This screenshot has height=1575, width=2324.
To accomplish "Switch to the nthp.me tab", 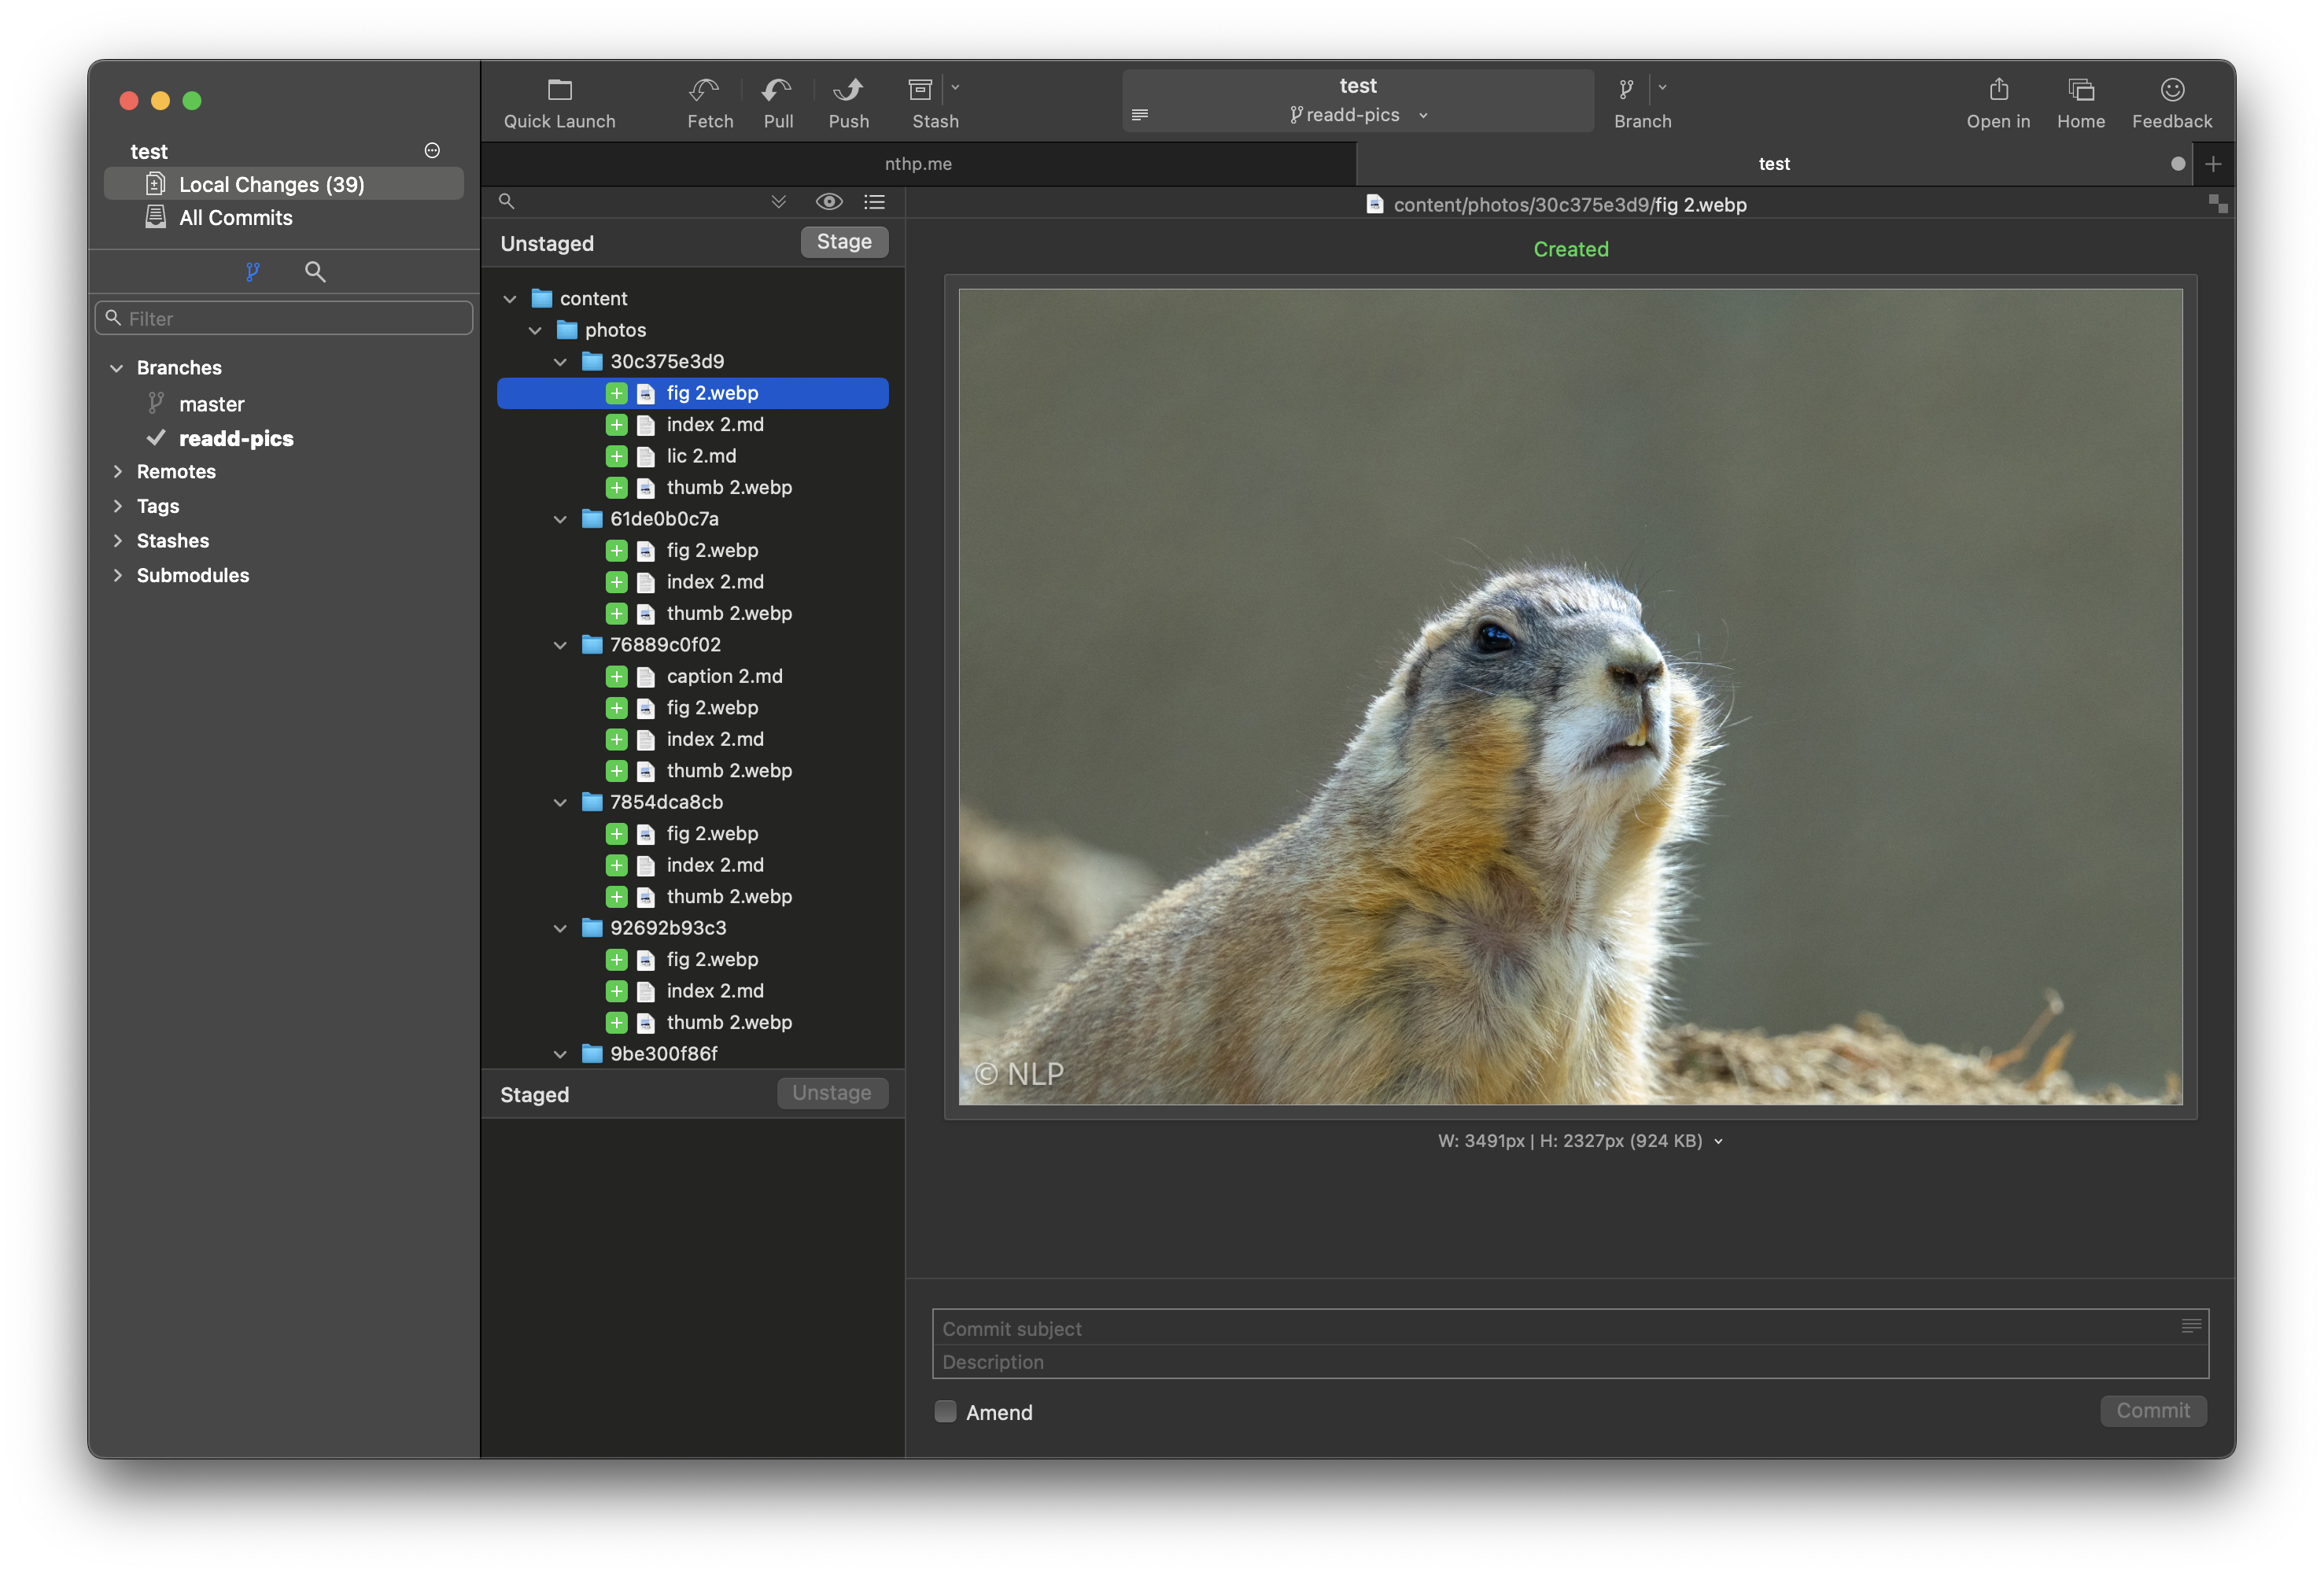I will click(917, 164).
